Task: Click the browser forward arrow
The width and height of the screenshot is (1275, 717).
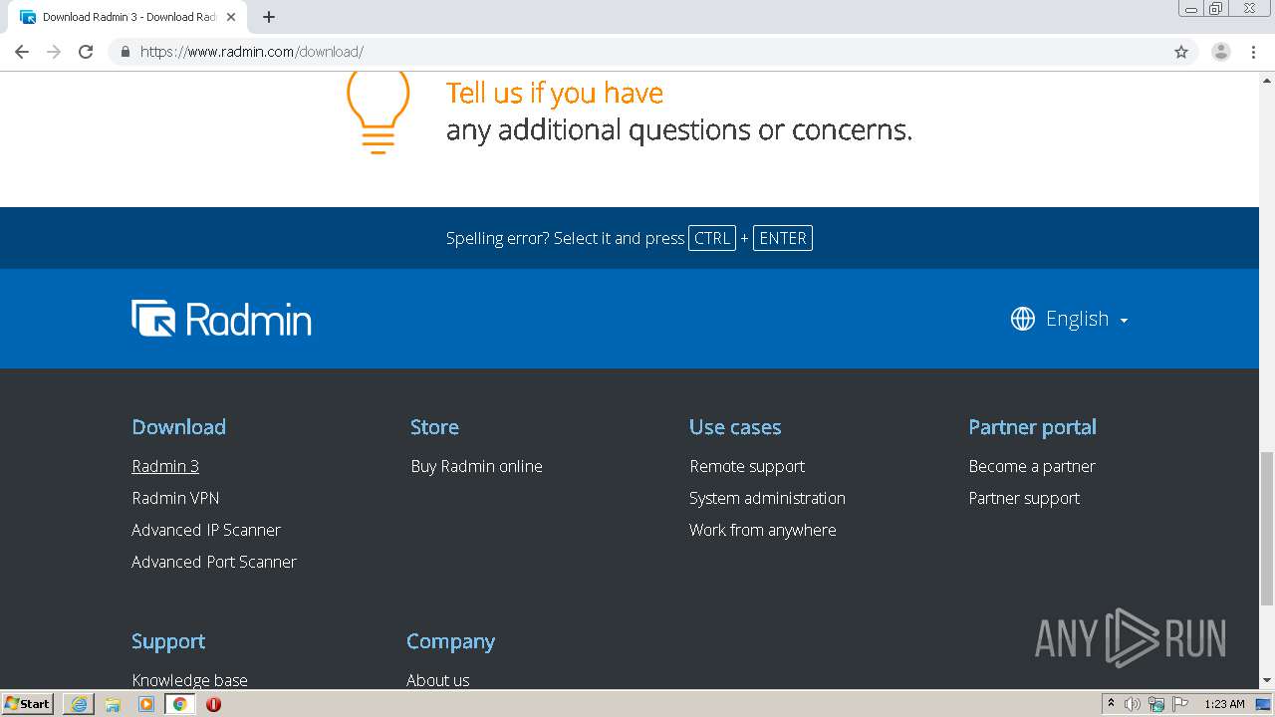Action: 54,52
